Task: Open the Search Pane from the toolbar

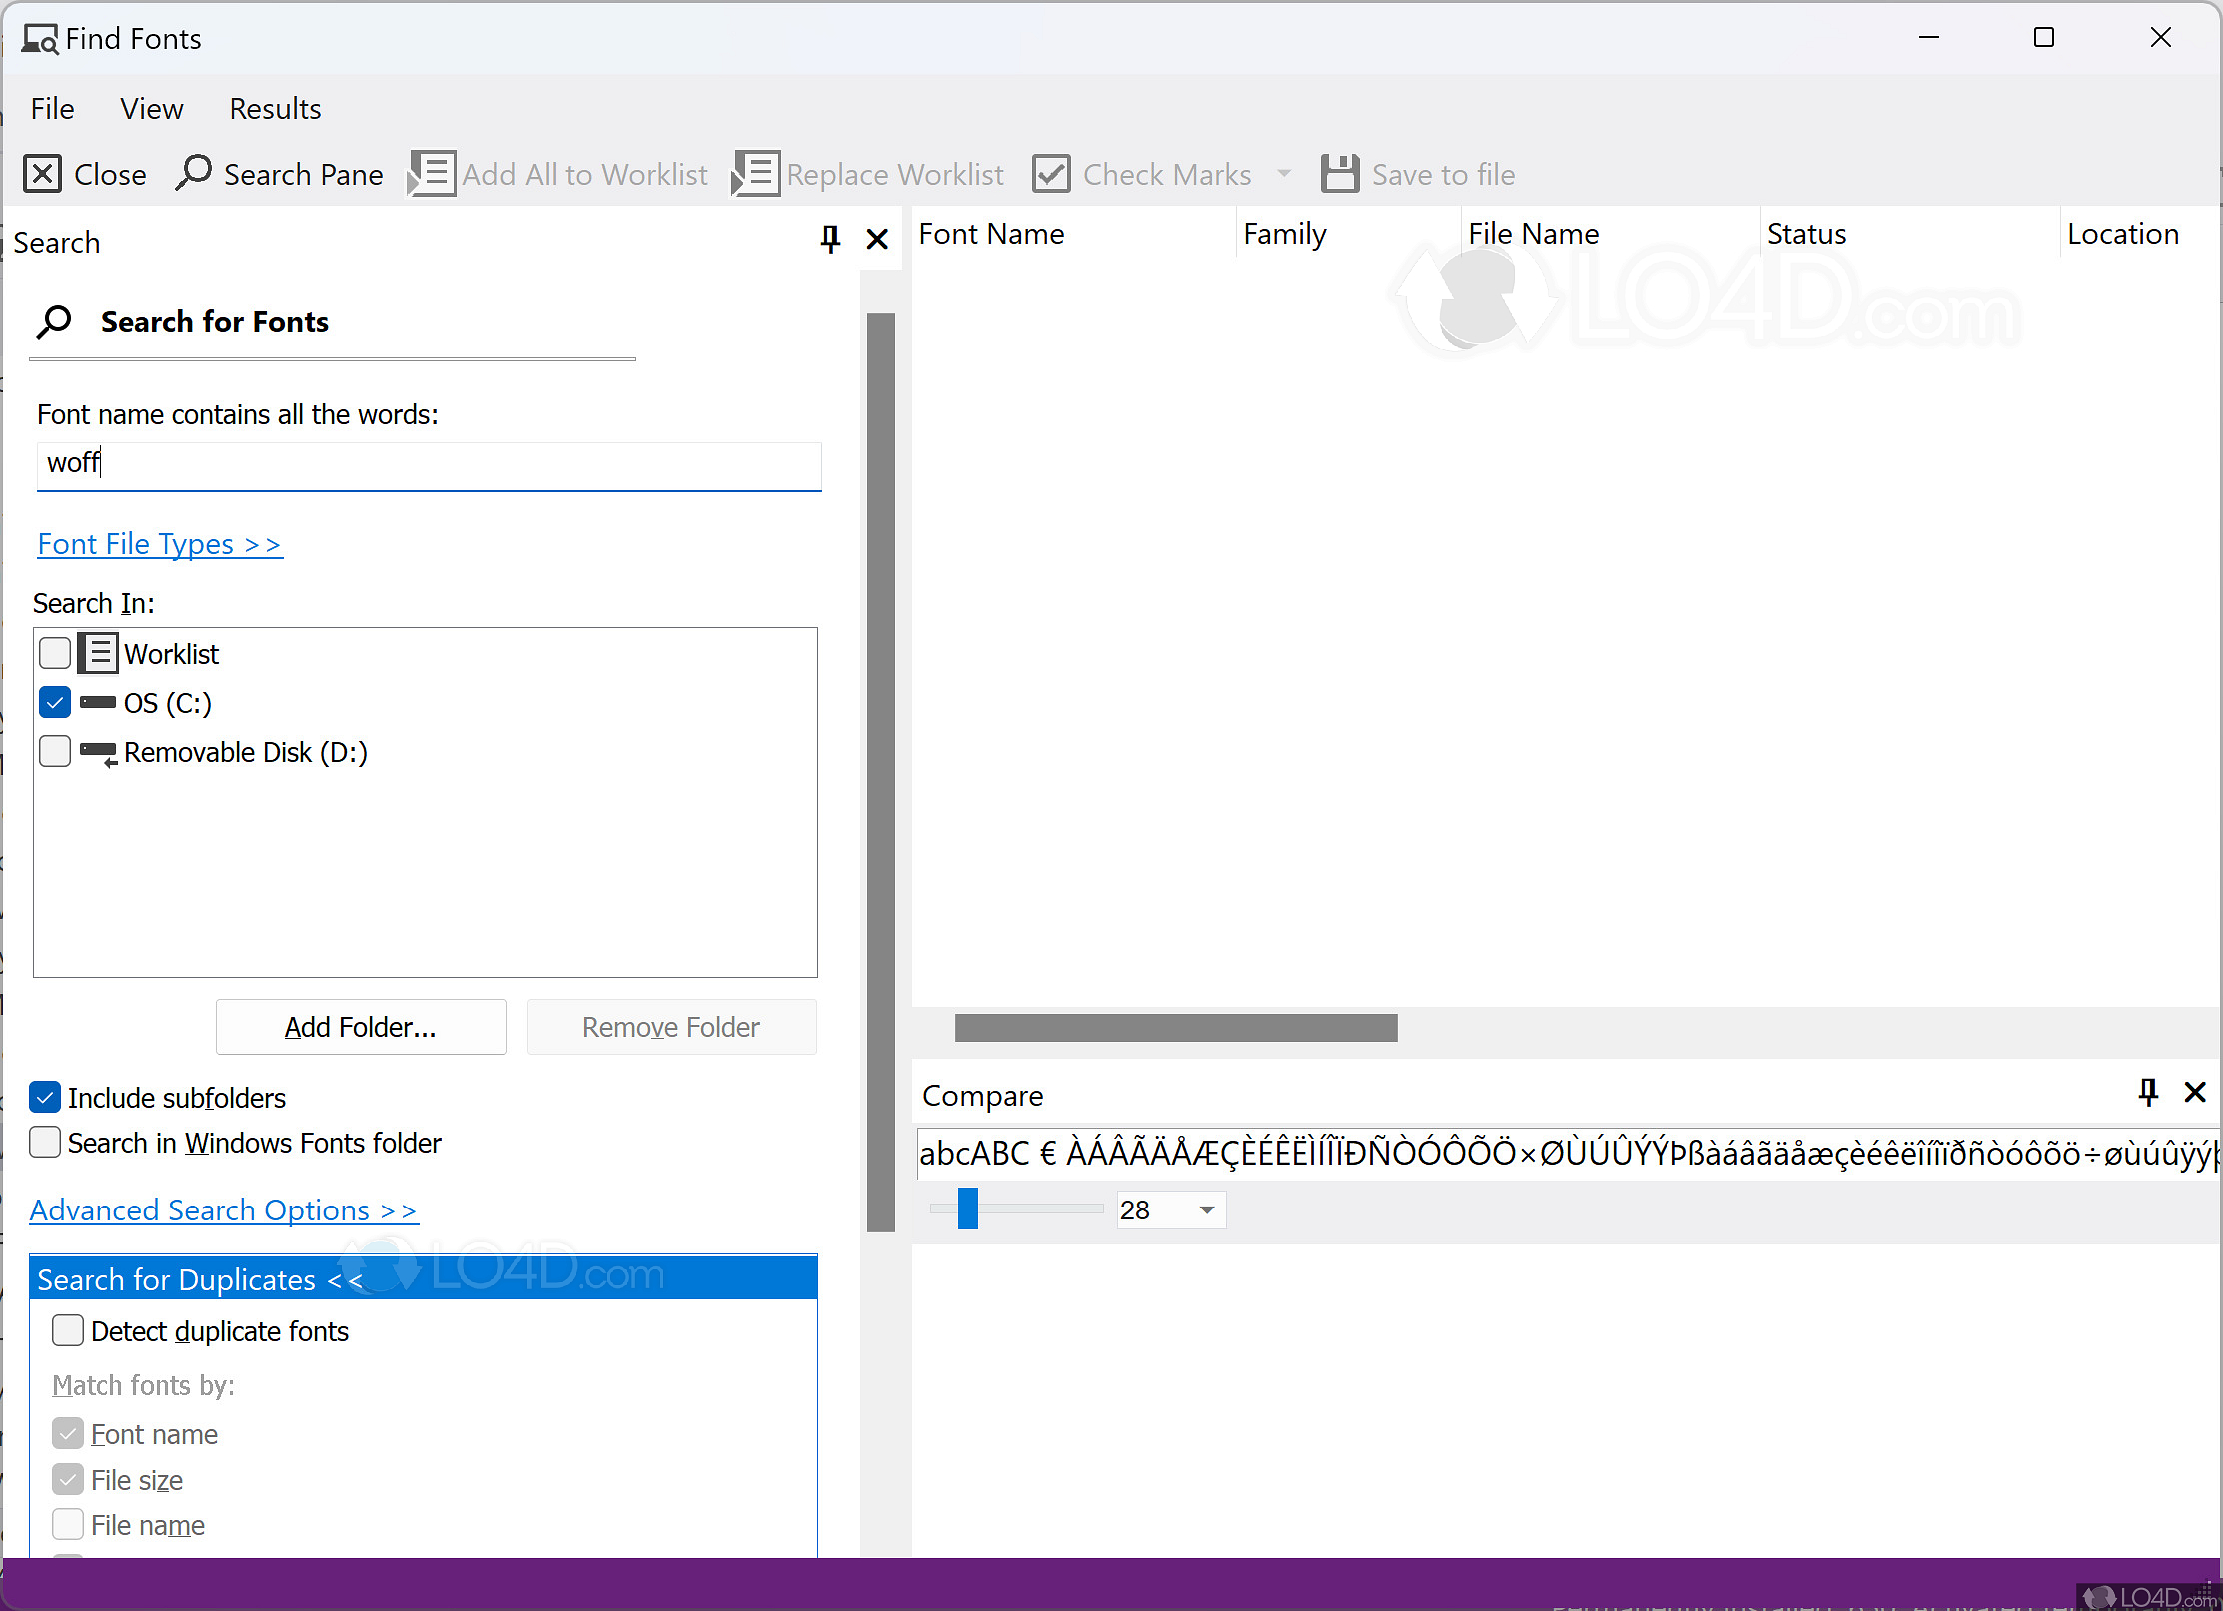Action: [x=278, y=174]
